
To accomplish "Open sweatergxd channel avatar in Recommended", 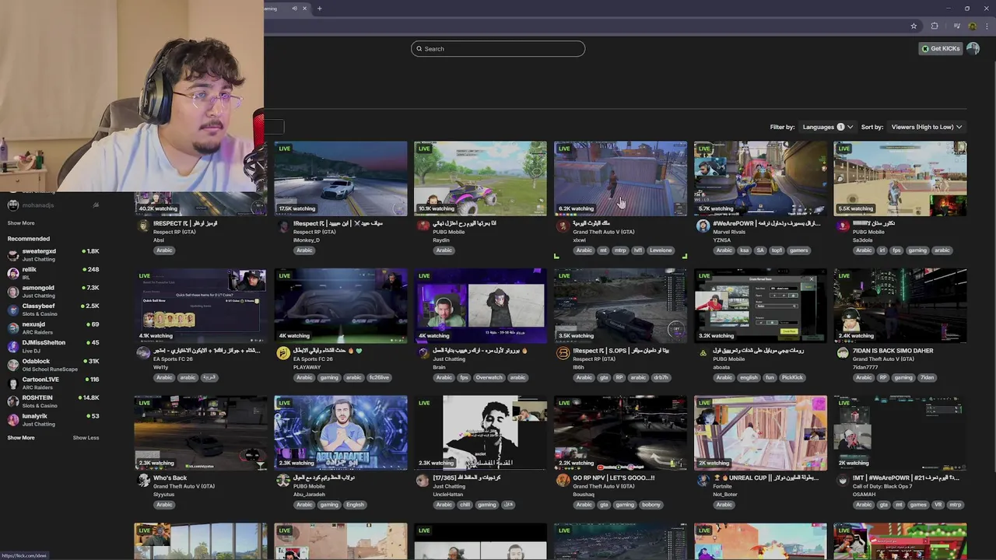I will pyautogui.click(x=12, y=255).
